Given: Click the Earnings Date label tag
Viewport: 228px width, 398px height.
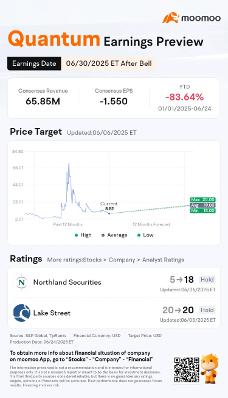Looking at the screenshot, I should 34,63.
